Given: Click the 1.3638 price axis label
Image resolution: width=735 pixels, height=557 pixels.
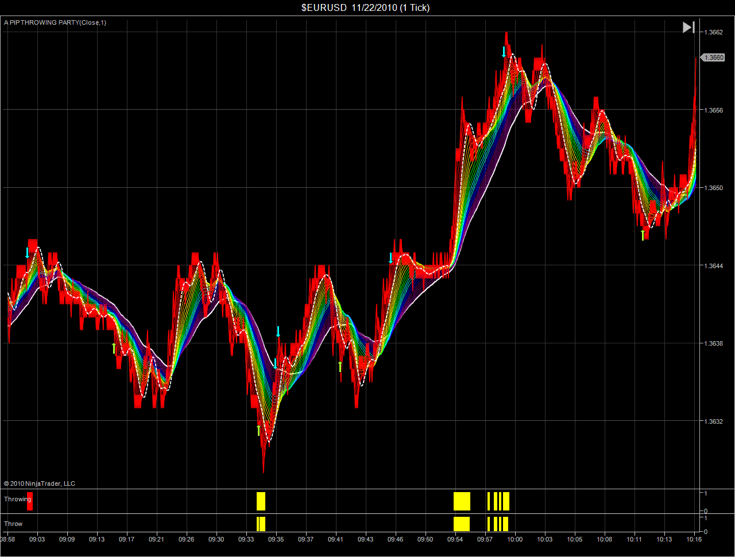Looking at the screenshot, I should (714, 343).
